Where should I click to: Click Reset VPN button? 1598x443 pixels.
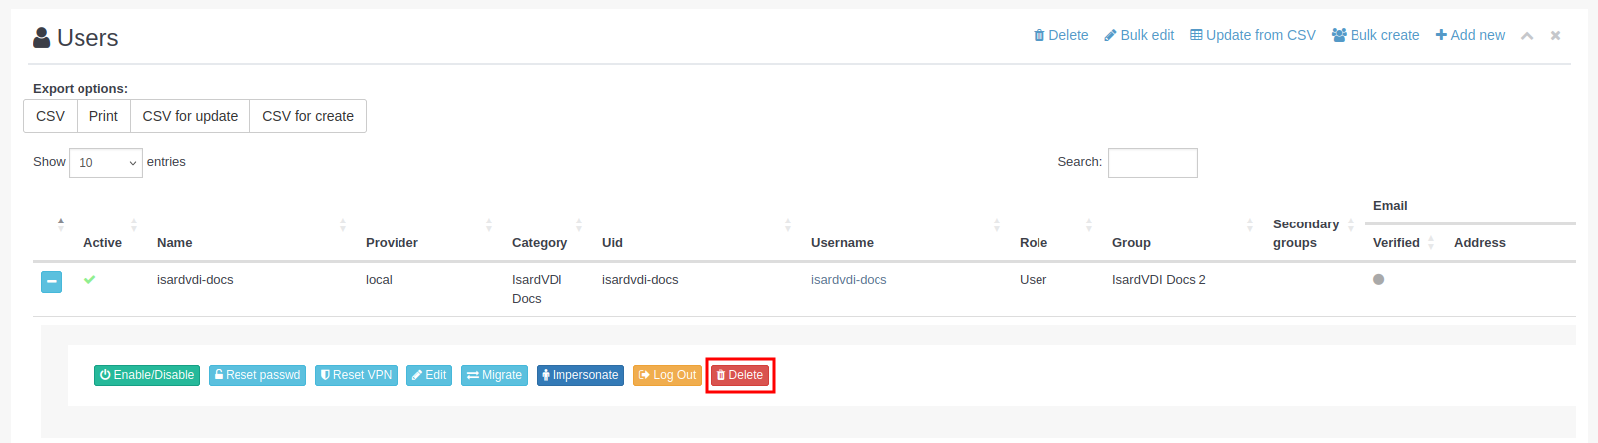coord(356,375)
